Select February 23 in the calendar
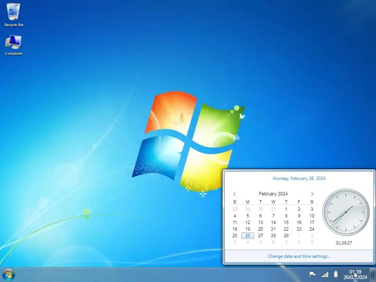Viewport: 376px width, 282px height. point(299,229)
